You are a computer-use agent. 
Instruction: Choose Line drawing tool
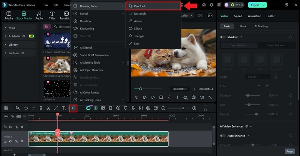(x=153, y=43)
